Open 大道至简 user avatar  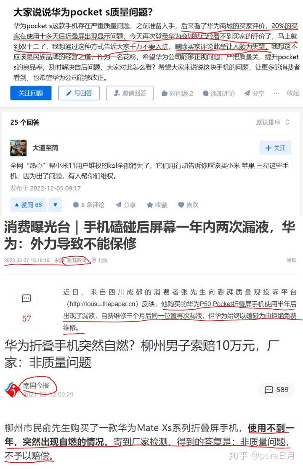[18, 148]
